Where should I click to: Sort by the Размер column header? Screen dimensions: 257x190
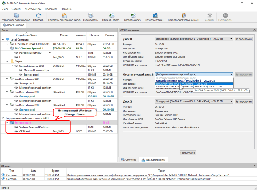click(110, 35)
